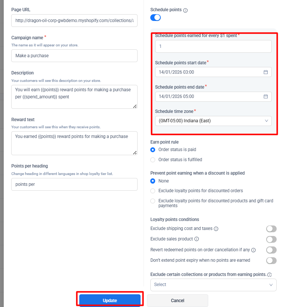Click the Points per heading field

pyautogui.click(x=74, y=184)
